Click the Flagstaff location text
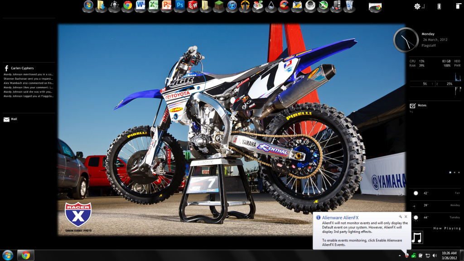This screenshot has height=261, width=464. [x=429, y=46]
